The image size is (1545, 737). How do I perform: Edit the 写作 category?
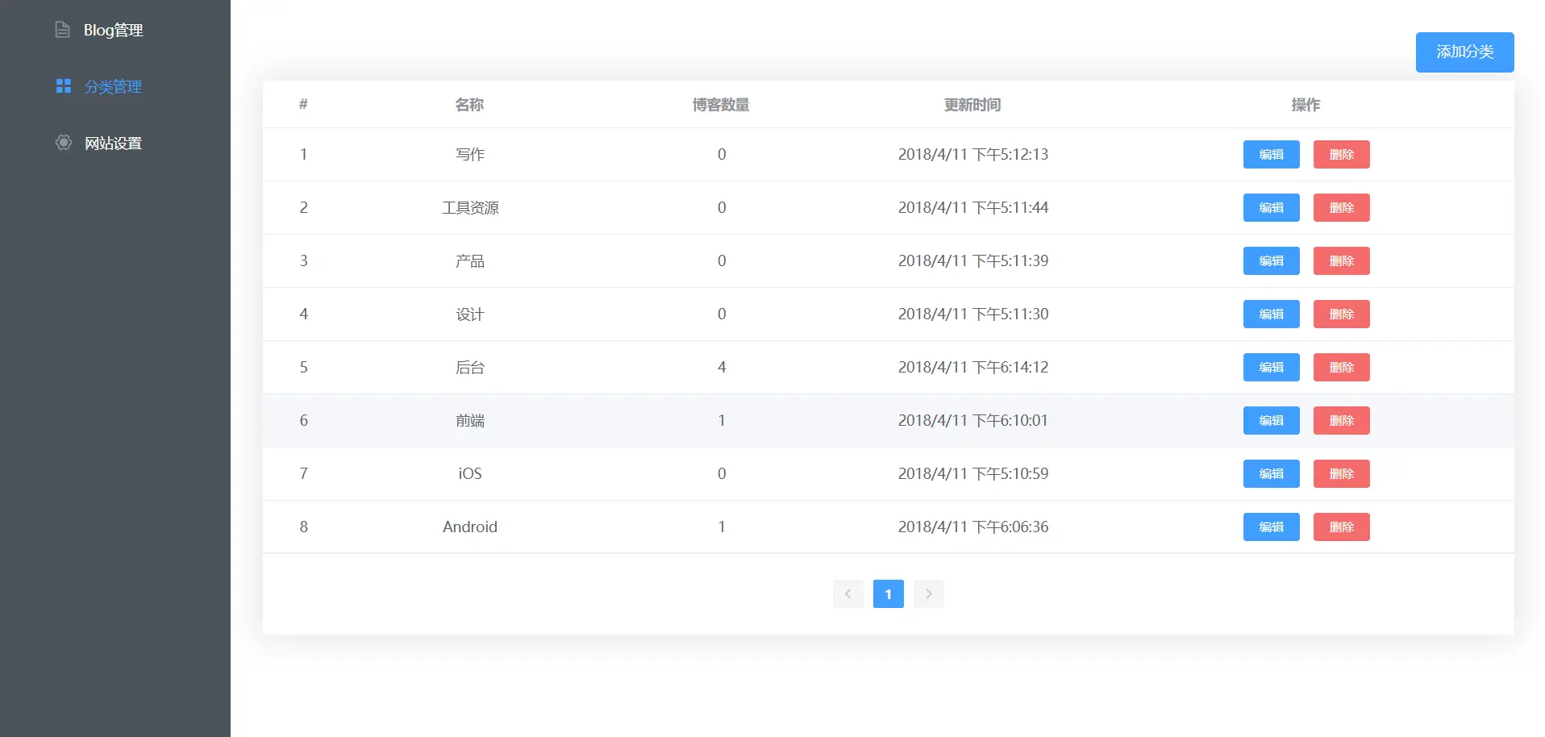coord(1271,154)
